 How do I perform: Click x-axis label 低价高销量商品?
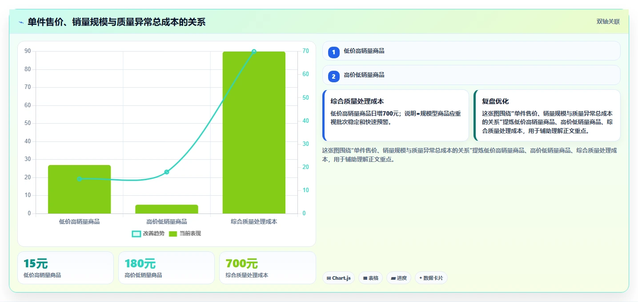pyautogui.click(x=79, y=221)
